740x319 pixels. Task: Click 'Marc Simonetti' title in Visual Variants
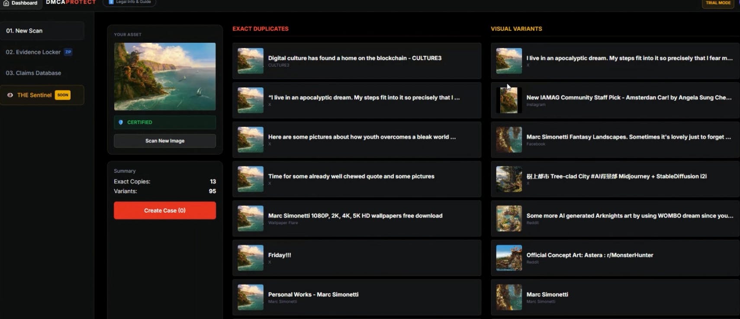tap(547, 294)
